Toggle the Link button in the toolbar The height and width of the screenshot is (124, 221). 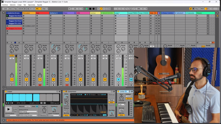point(5,9)
